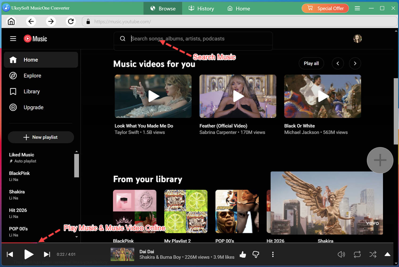
Task: Switch to the History tab
Action: 201,9
